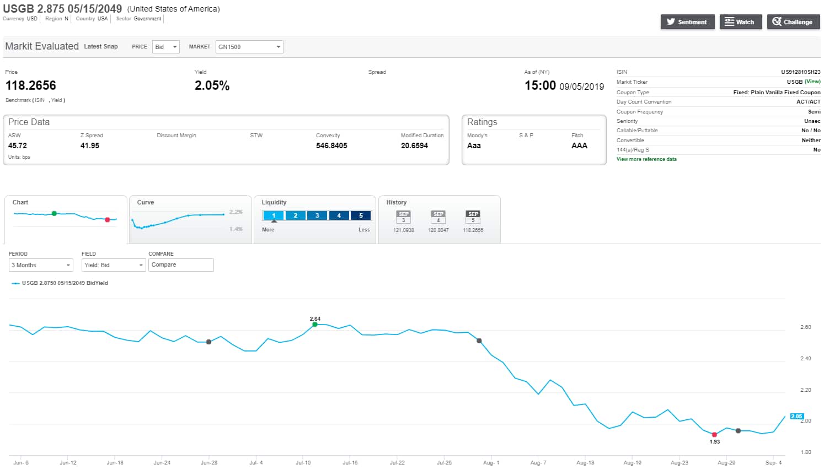Click the ASW value 45.72
The width and height of the screenshot is (824, 470).
pyautogui.click(x=18, y=145)
